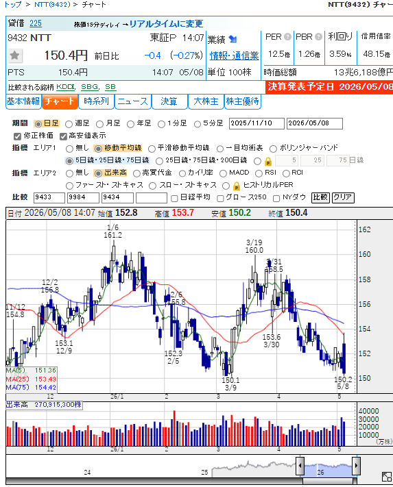Enable 日経平均 comparison checkbox
393x487 pixels.
174,198
